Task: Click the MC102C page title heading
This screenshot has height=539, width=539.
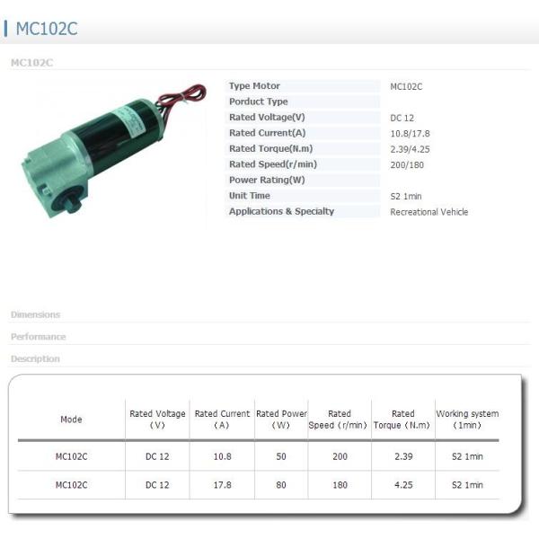Action: tap(47, 29)
